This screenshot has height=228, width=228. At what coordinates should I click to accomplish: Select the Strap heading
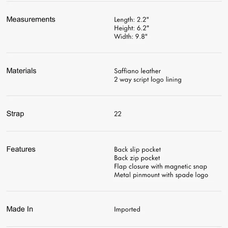15,114
